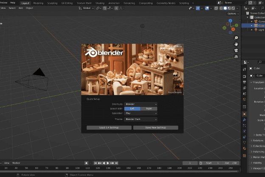Toggle proportional editing in header
Screen dimensions: 265x177
tap(116, 8)
